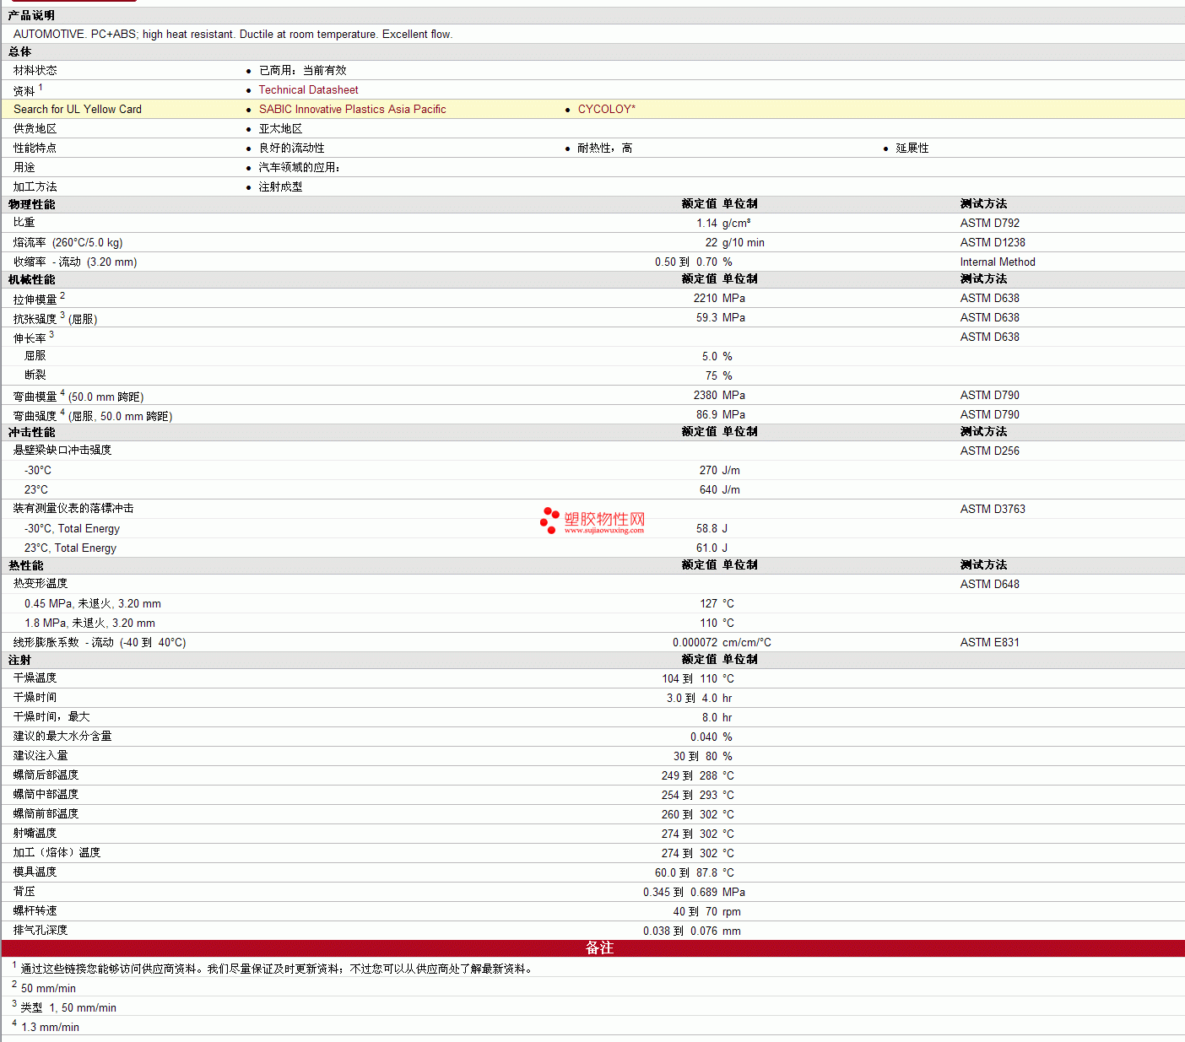Click the 注射 section header
This screenshot has height=1042, width=1185.
point(20,660)
